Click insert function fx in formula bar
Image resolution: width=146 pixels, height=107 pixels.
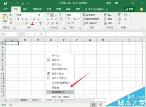click(41, 34)
